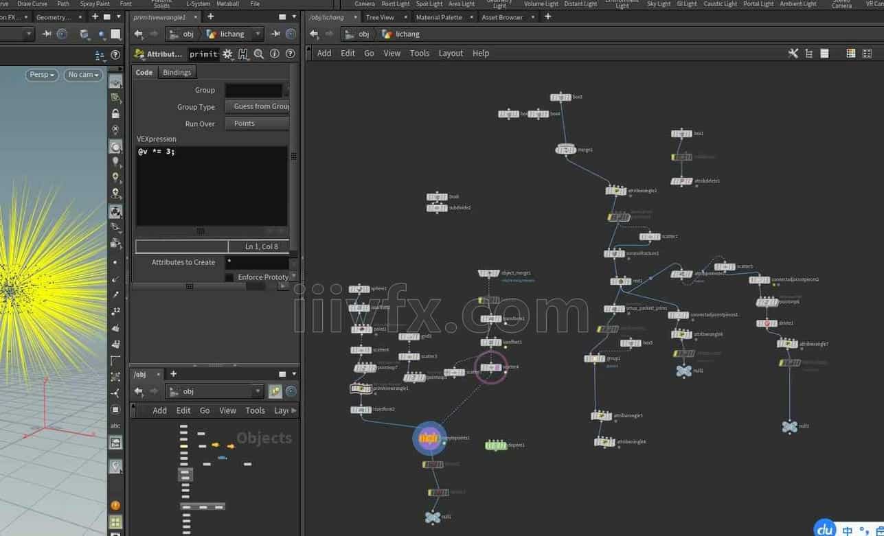Select the copytopoints1 node
Image resolution: width=884 pixels, height=536 pixels.
[x=429, y=437]
